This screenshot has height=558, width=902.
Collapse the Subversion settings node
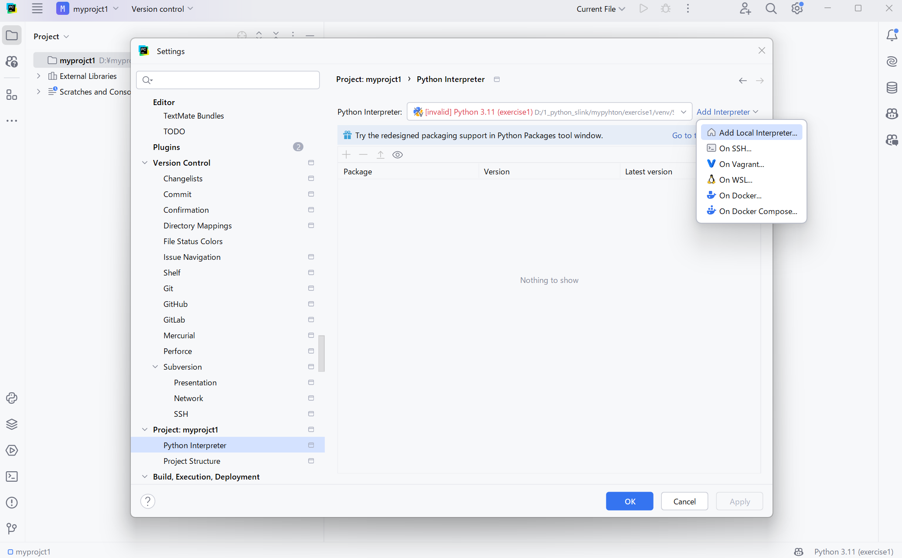point(155,367)
